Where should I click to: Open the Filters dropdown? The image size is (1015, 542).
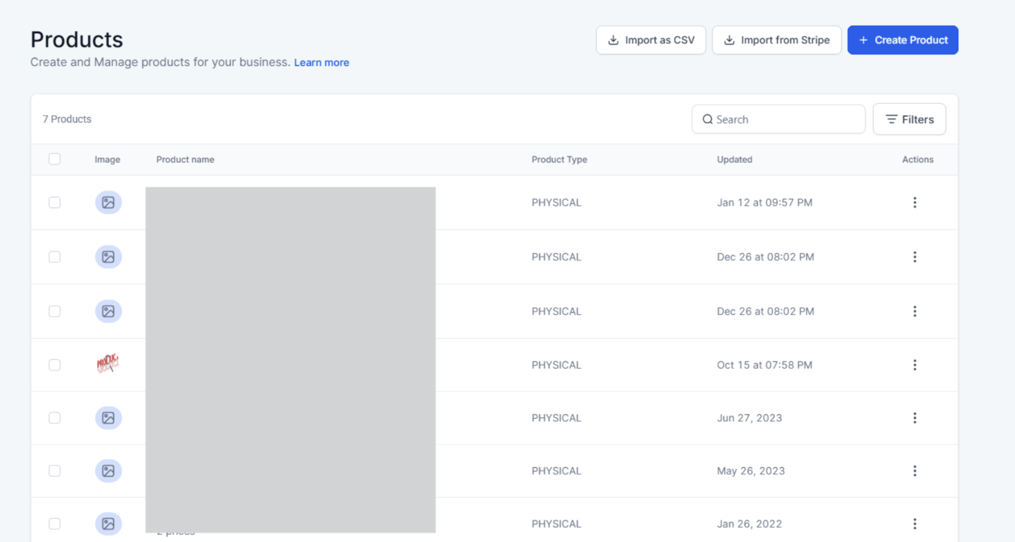tap(909, 119)
